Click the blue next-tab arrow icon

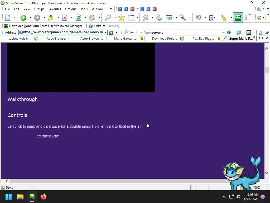126,9
